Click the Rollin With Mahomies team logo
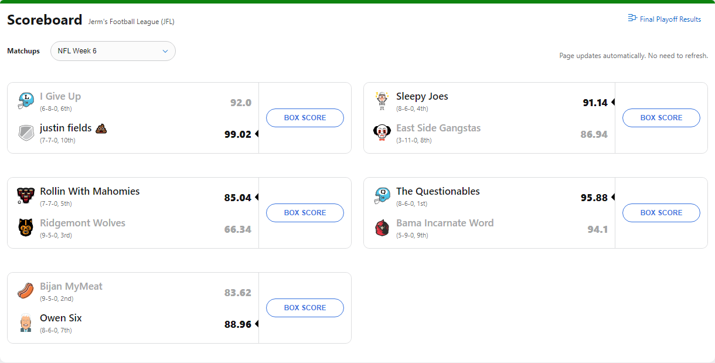This screenshot has width=715, height=363. pyautogui.click(x=26, y=196)
